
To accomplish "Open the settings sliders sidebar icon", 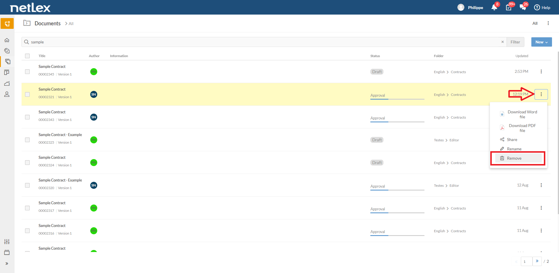I will click(x=7, y=242).
